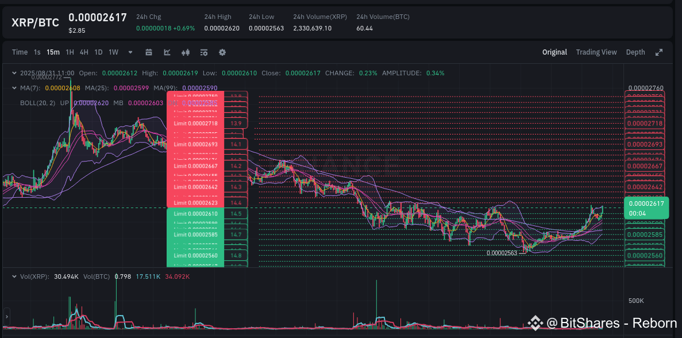Switch to the 1W interval
Image resolution: width=682 pixels, height=338 pixels.
pyautogui.click(x=114, y=52)
